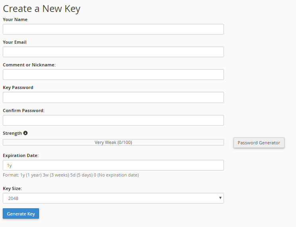Click the Generate Key button
The width and height of the screenshot is (296, 227).
click(21, 213)
